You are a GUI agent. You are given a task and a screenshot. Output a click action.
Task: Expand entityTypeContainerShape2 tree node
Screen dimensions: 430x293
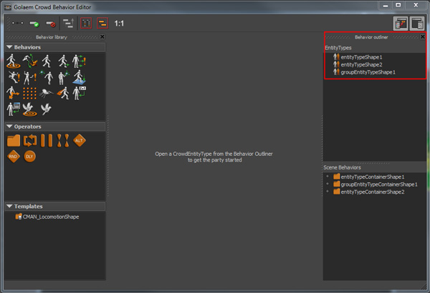[328, 192]
